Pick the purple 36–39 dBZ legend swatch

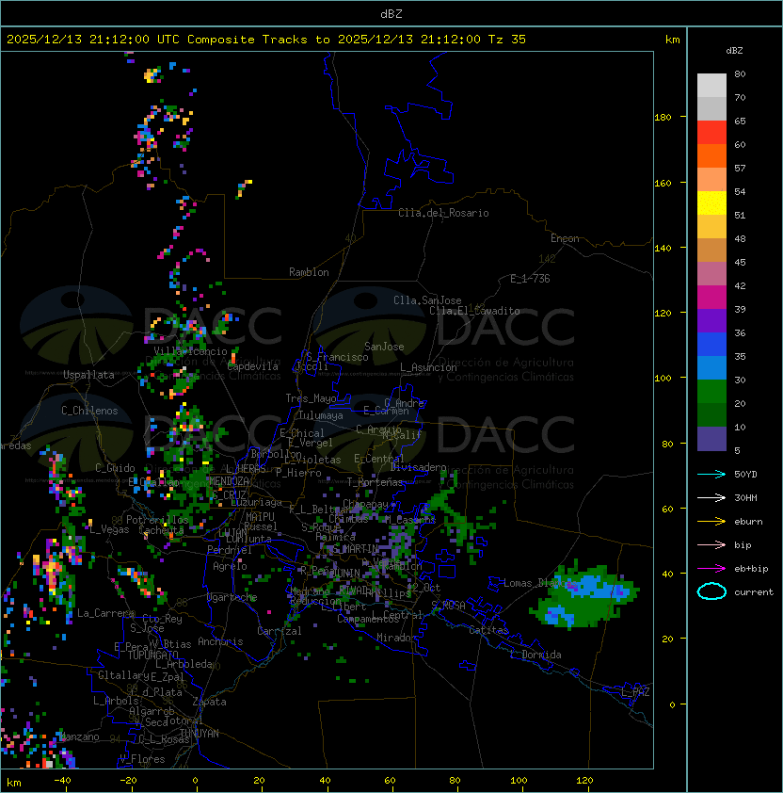point(711,321)
